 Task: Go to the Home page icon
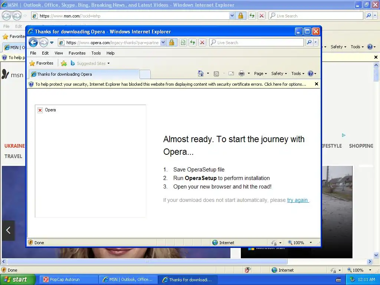click(x=201, y=73)
